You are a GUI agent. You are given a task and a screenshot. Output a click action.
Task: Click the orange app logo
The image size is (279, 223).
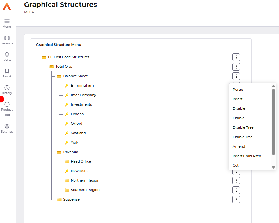tap(7, 6)
